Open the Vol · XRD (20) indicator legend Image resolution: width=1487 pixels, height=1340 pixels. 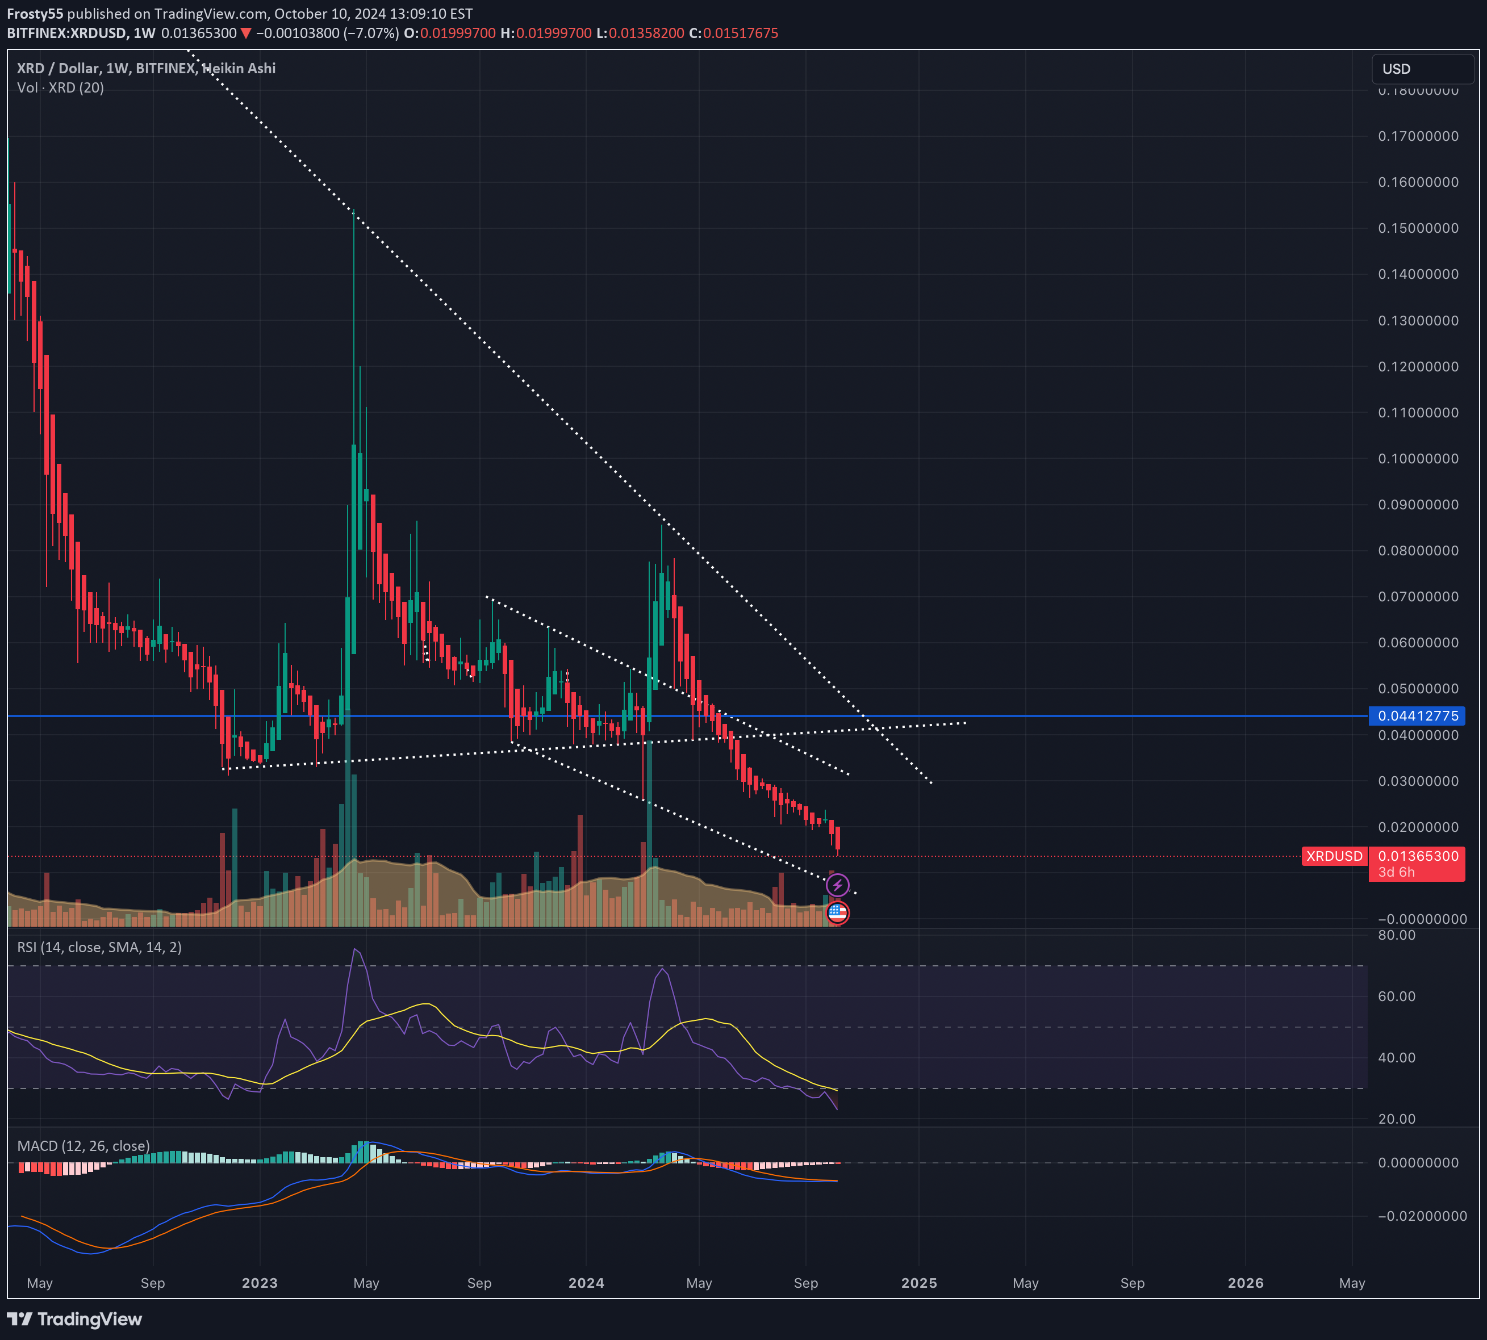(x=60, y=87)
